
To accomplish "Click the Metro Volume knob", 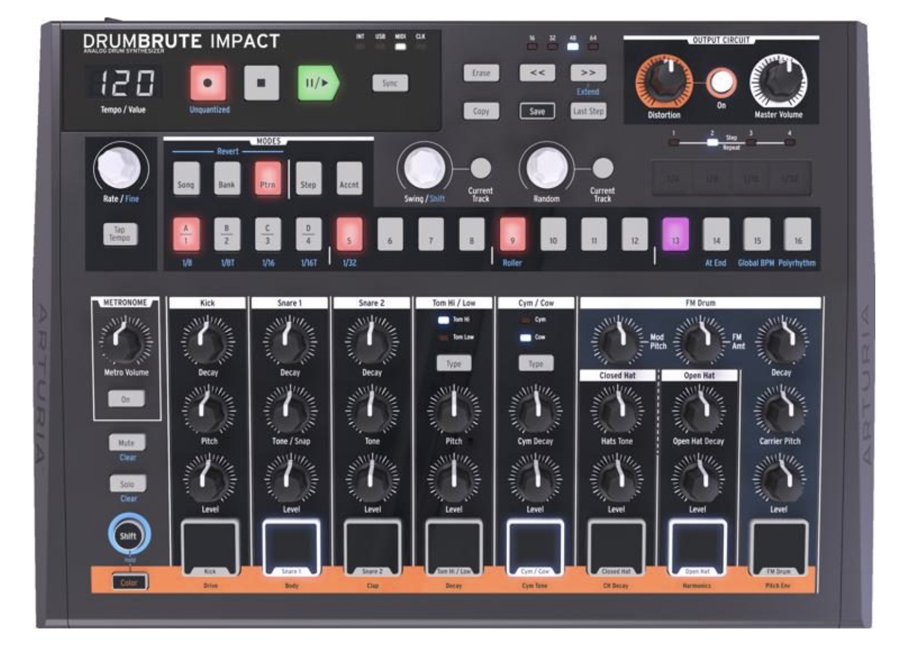I will 126,341.
